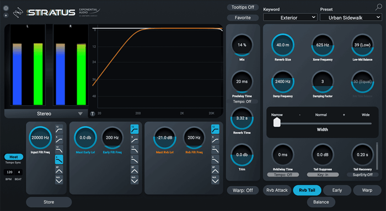Click the Damping Factor knob

[323, 82]
